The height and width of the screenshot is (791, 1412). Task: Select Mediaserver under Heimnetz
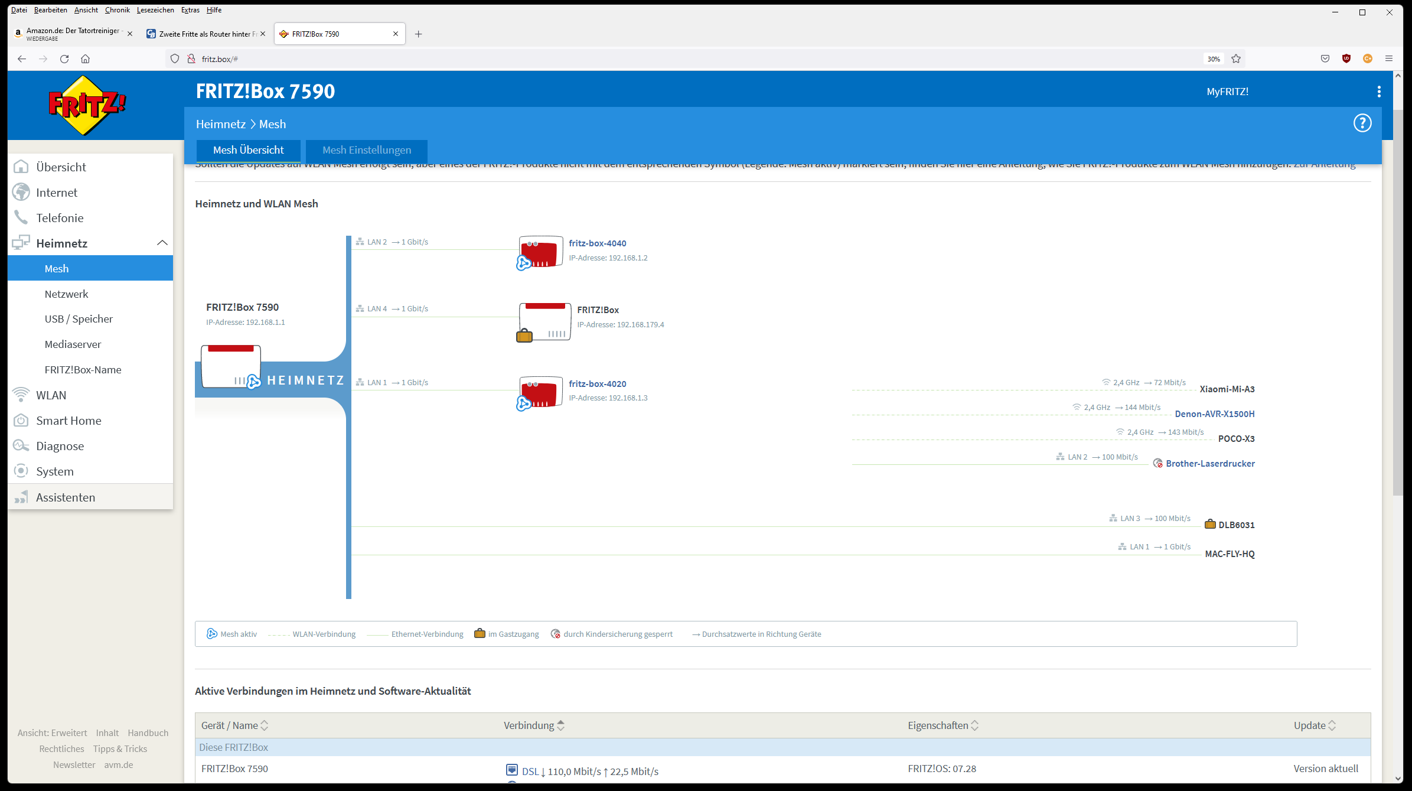tap(90, 344)
